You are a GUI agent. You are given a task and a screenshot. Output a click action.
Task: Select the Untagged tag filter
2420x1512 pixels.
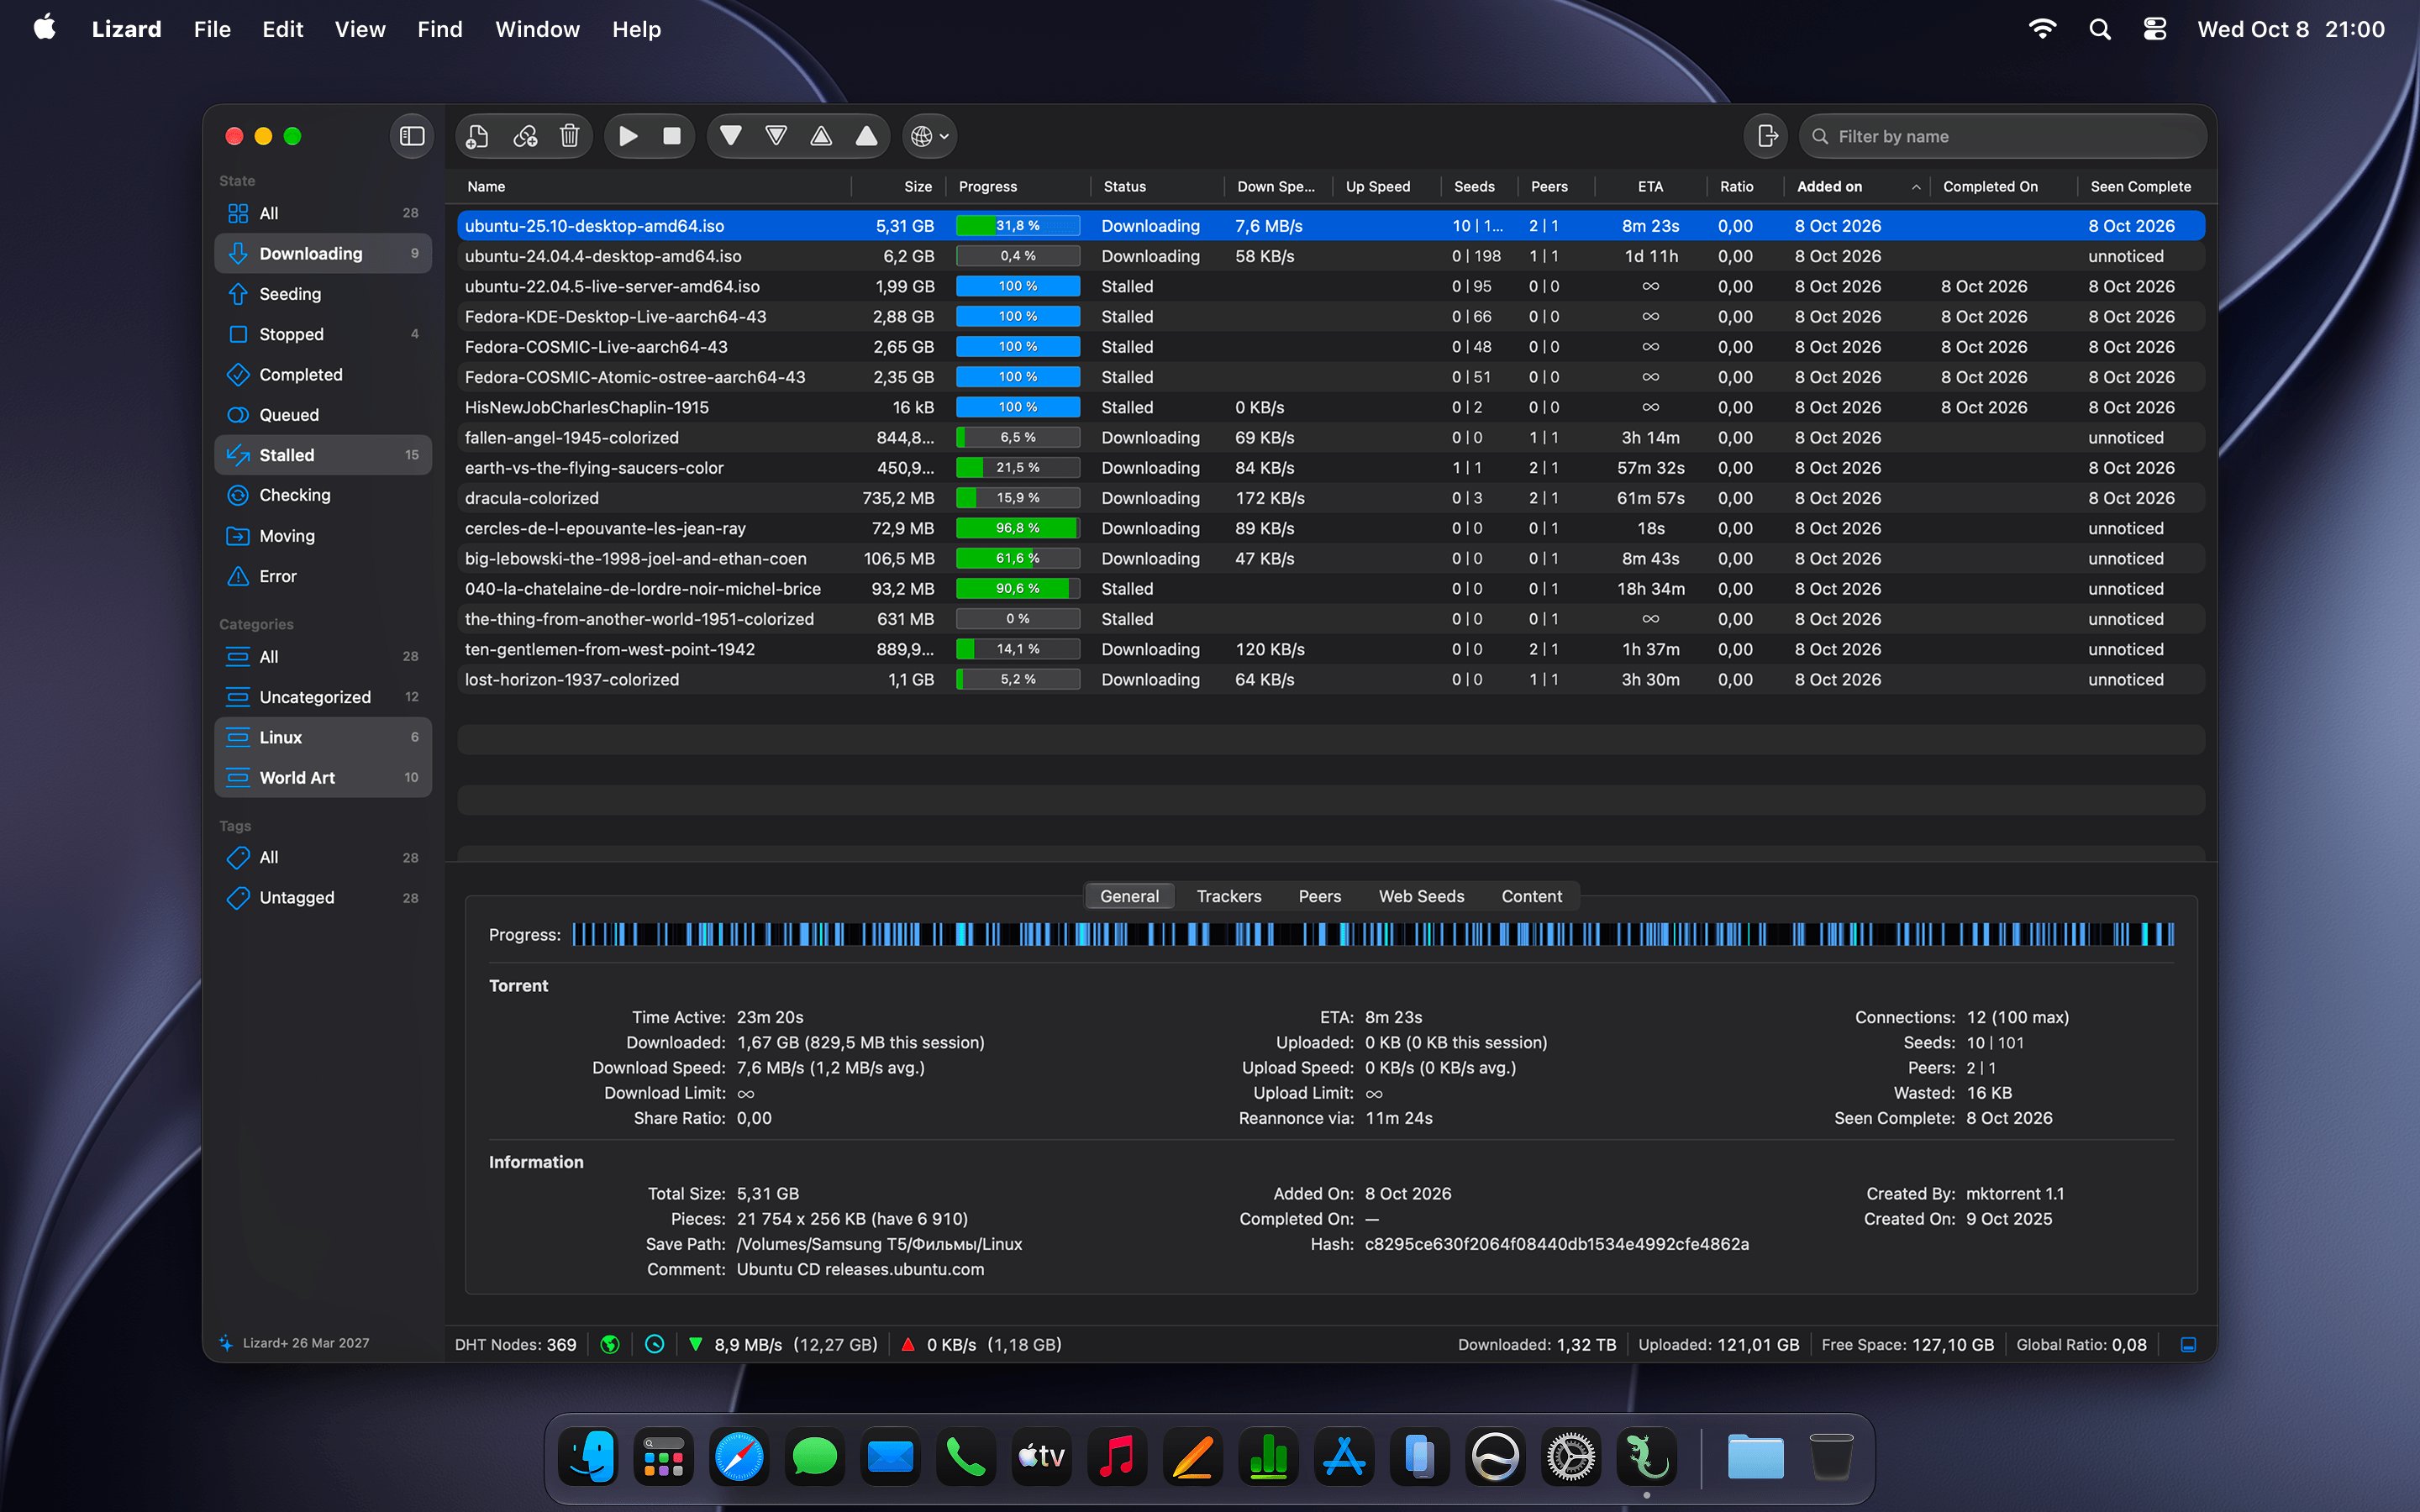point(323,897)
